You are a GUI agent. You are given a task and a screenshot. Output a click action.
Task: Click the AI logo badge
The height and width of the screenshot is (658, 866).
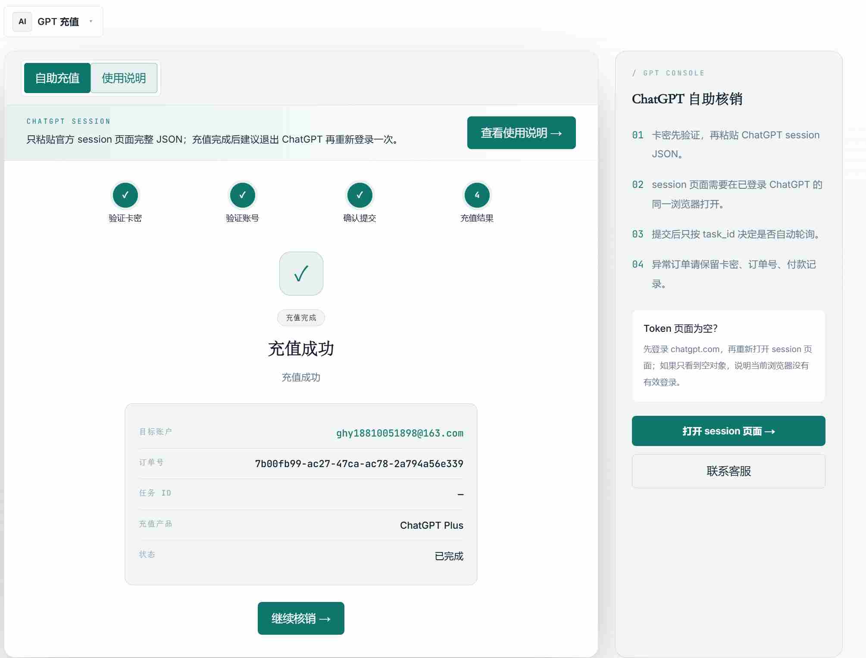coord(22,22)
